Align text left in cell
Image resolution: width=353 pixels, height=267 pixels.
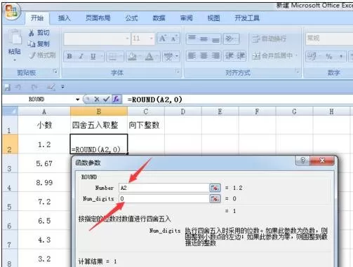pyautogui.click(x=192, y=56)
